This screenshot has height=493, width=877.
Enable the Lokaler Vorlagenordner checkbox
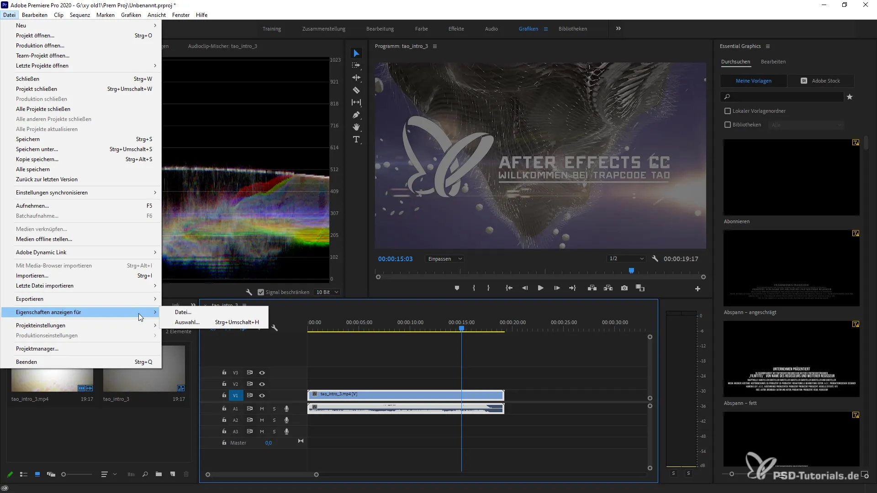pos(728,111)
